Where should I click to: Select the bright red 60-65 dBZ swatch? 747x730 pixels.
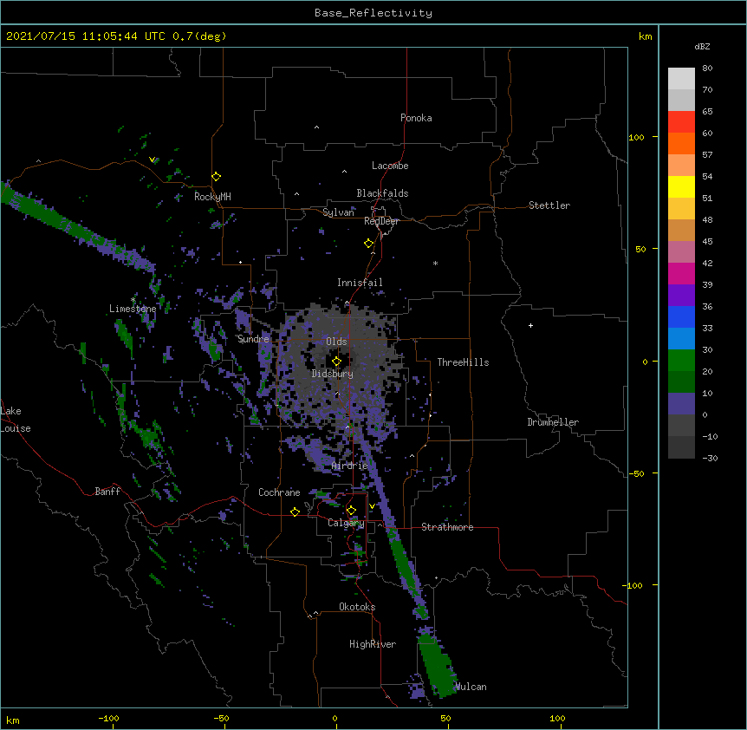pos(681,122)
